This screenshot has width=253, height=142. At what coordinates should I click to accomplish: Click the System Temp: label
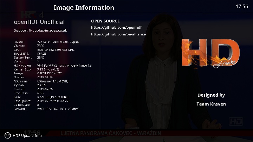[24, 58]
